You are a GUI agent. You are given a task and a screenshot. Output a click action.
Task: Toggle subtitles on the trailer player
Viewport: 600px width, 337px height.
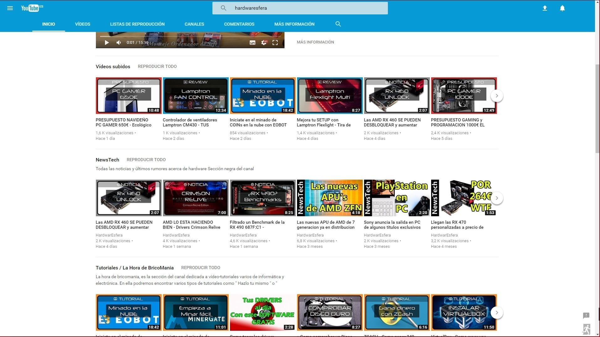(x=253, y=43)
